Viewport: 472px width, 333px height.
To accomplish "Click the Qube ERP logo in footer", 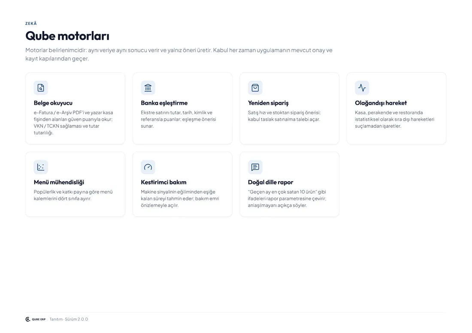I will (36, 319).
